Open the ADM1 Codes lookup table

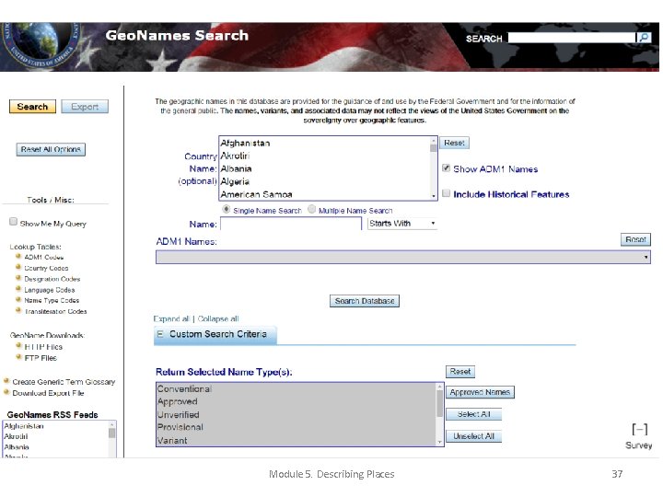(44, 257)
